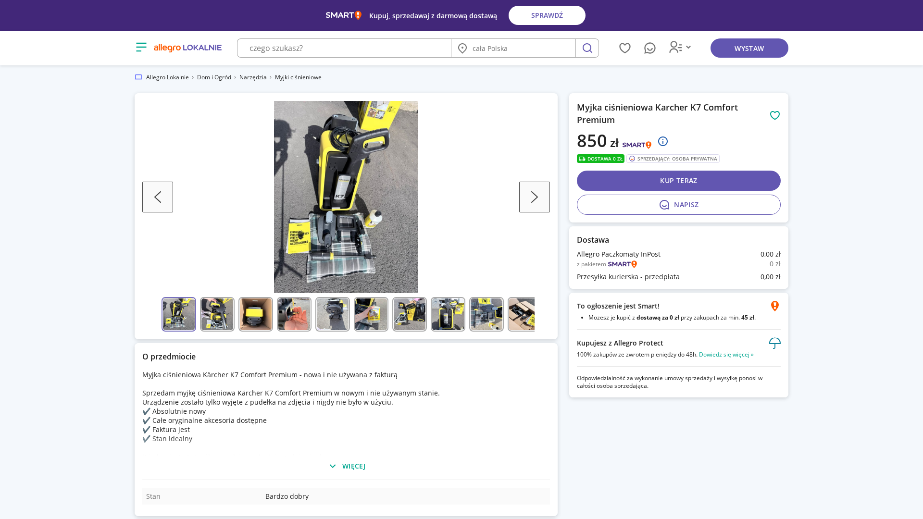Go to Myjki ciśnieniowe breadcrumb
923x519 pixels.
[x=298, y=77]
